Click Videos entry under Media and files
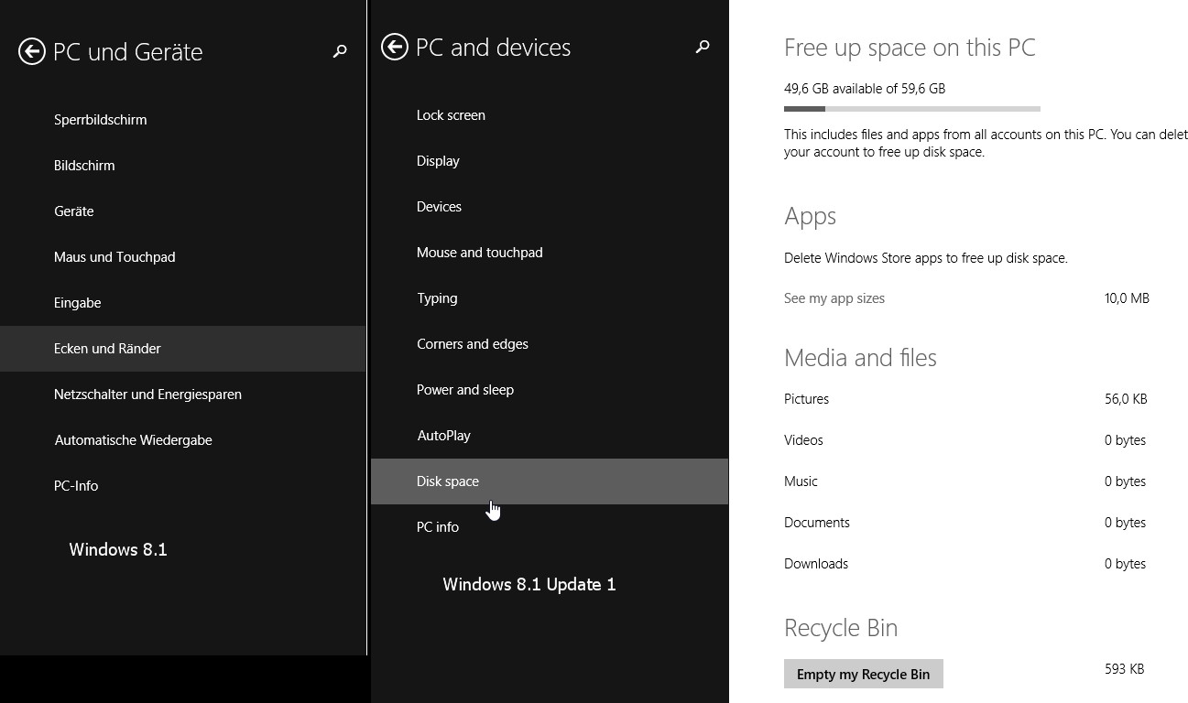Image resolution: width=1188 pixels, height=703 pixels. click(x=803, y=440)
